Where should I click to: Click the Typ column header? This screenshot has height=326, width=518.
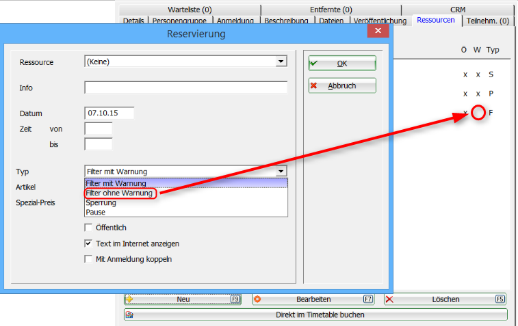pos(492,50)
